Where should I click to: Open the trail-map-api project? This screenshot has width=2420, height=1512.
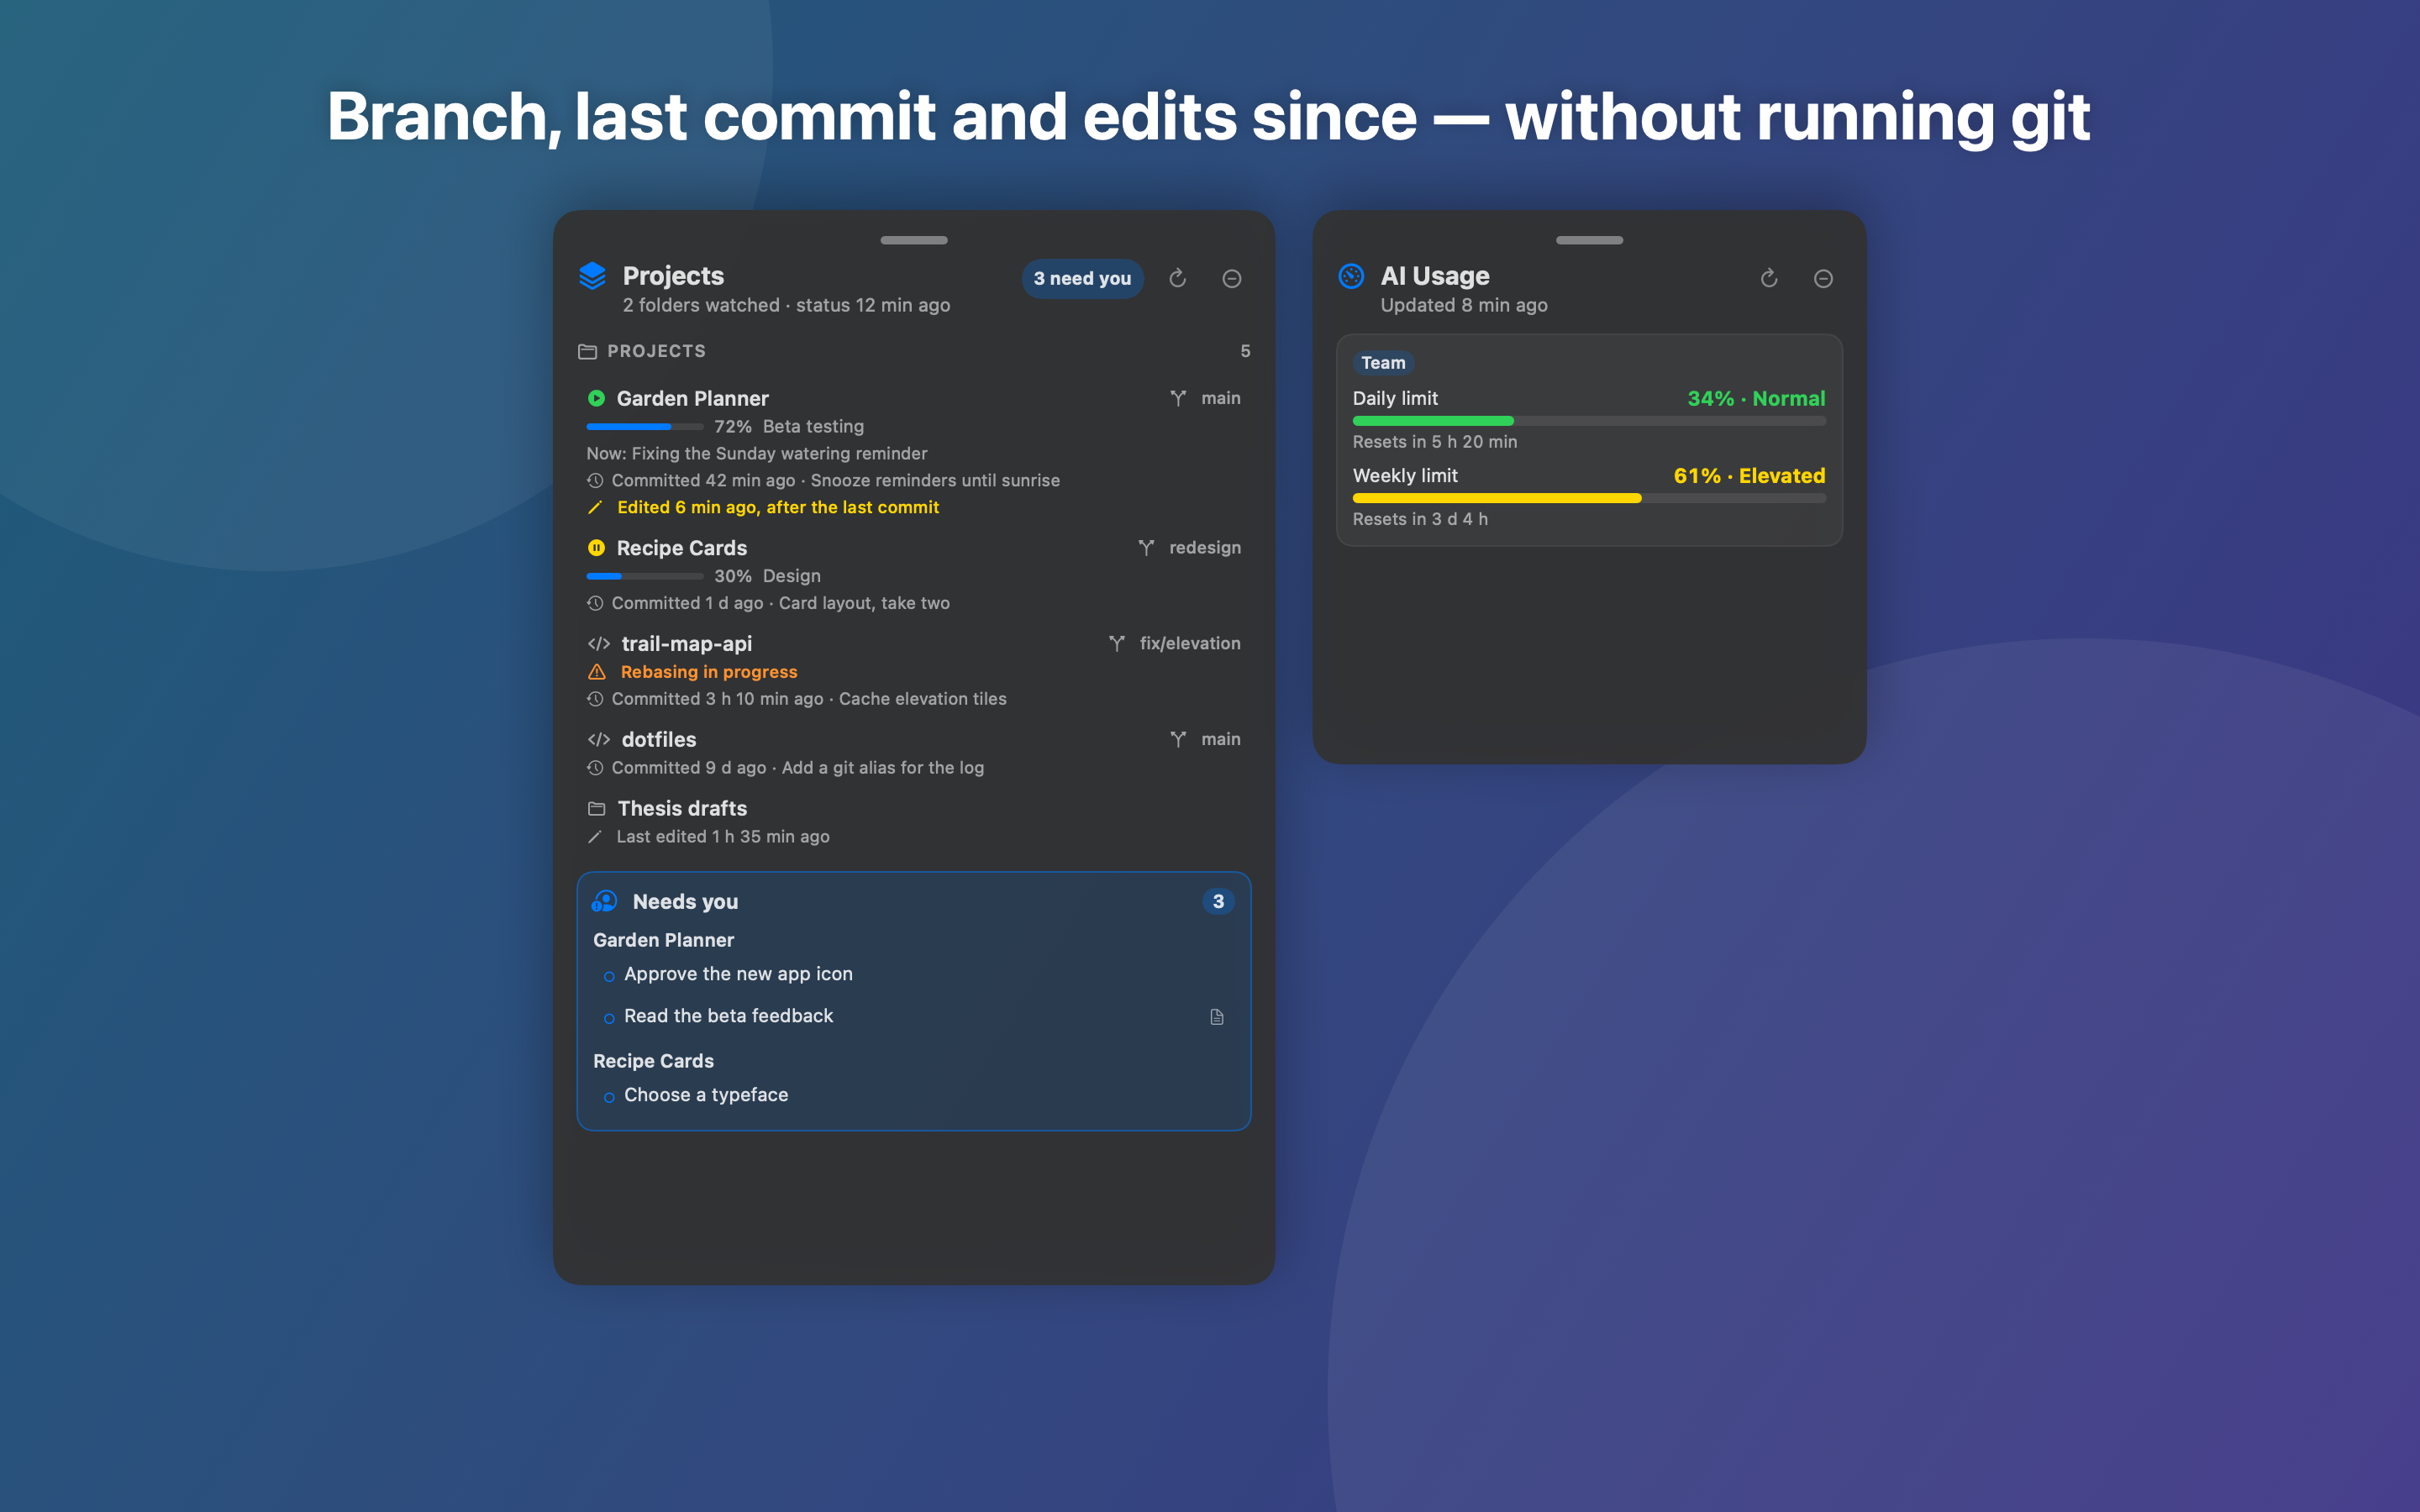(687, 644)
